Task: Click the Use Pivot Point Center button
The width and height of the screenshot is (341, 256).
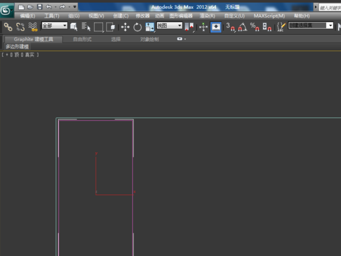Action: click(x=189, y=27)
